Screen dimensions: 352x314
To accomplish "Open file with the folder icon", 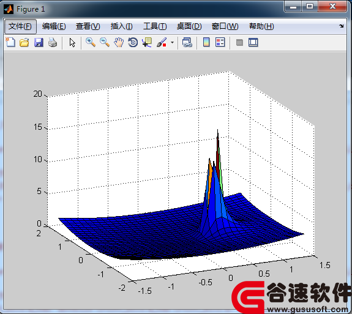I will click(24, 42).
